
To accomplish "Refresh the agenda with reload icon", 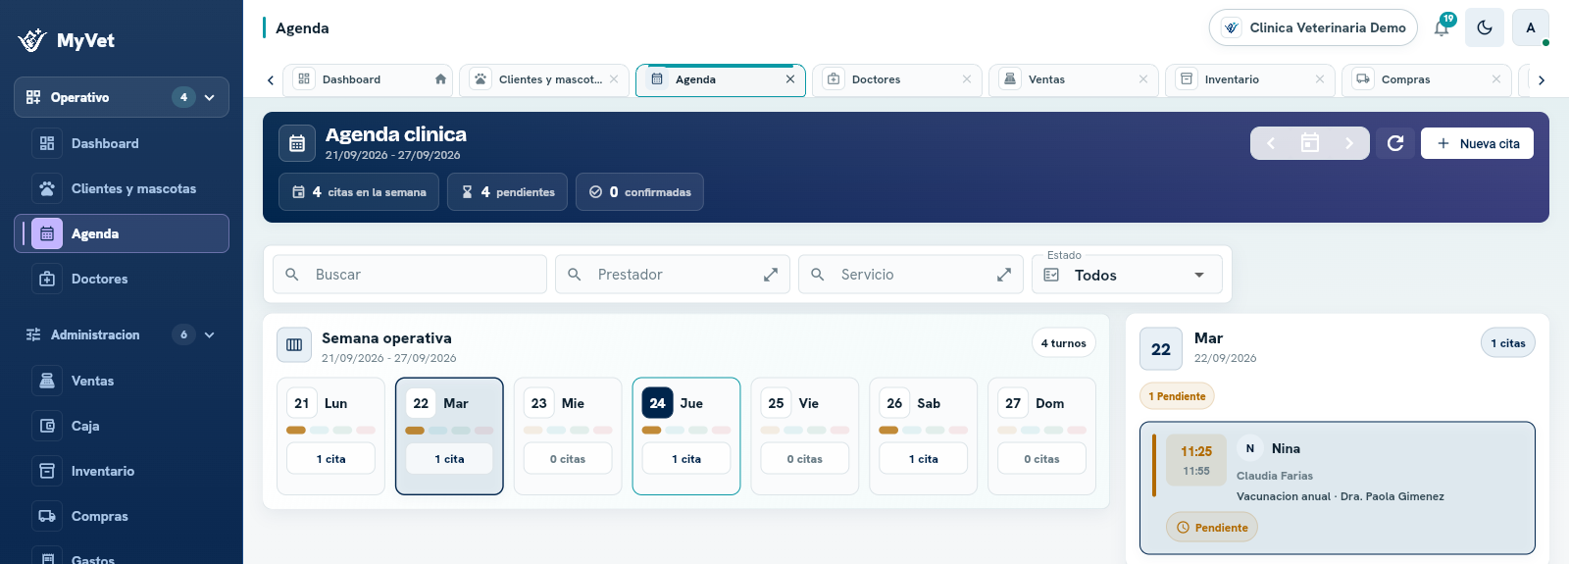I will pos(1395,143).
